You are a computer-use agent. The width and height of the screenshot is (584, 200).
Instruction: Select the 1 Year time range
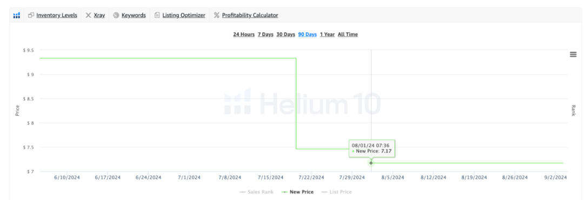coord(327,34)
